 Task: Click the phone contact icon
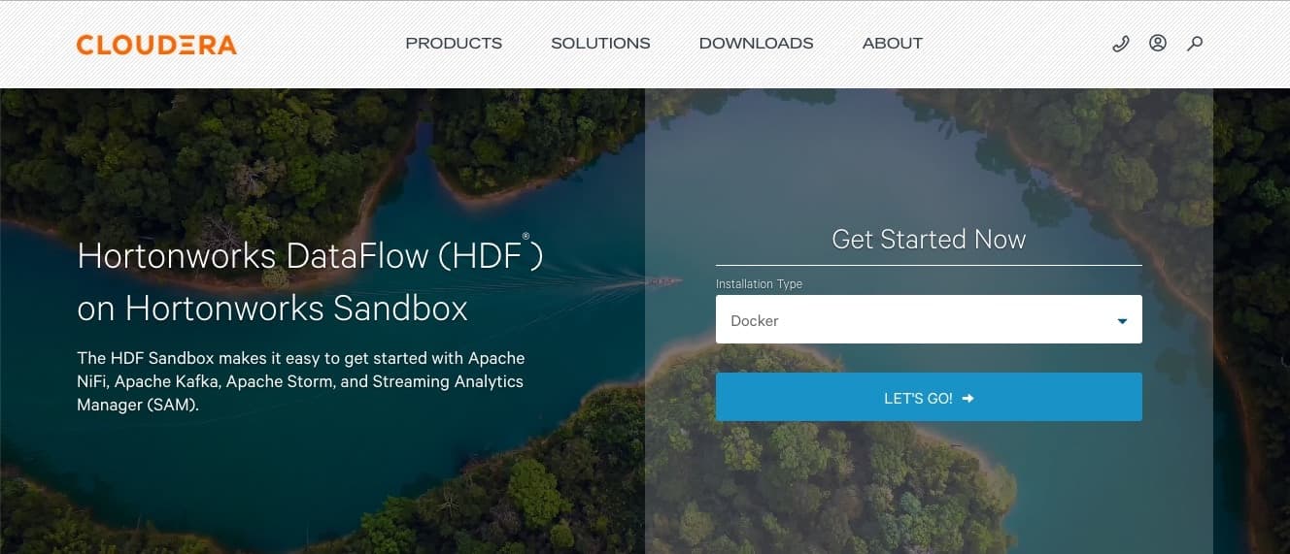click(x=1120, y=44)
